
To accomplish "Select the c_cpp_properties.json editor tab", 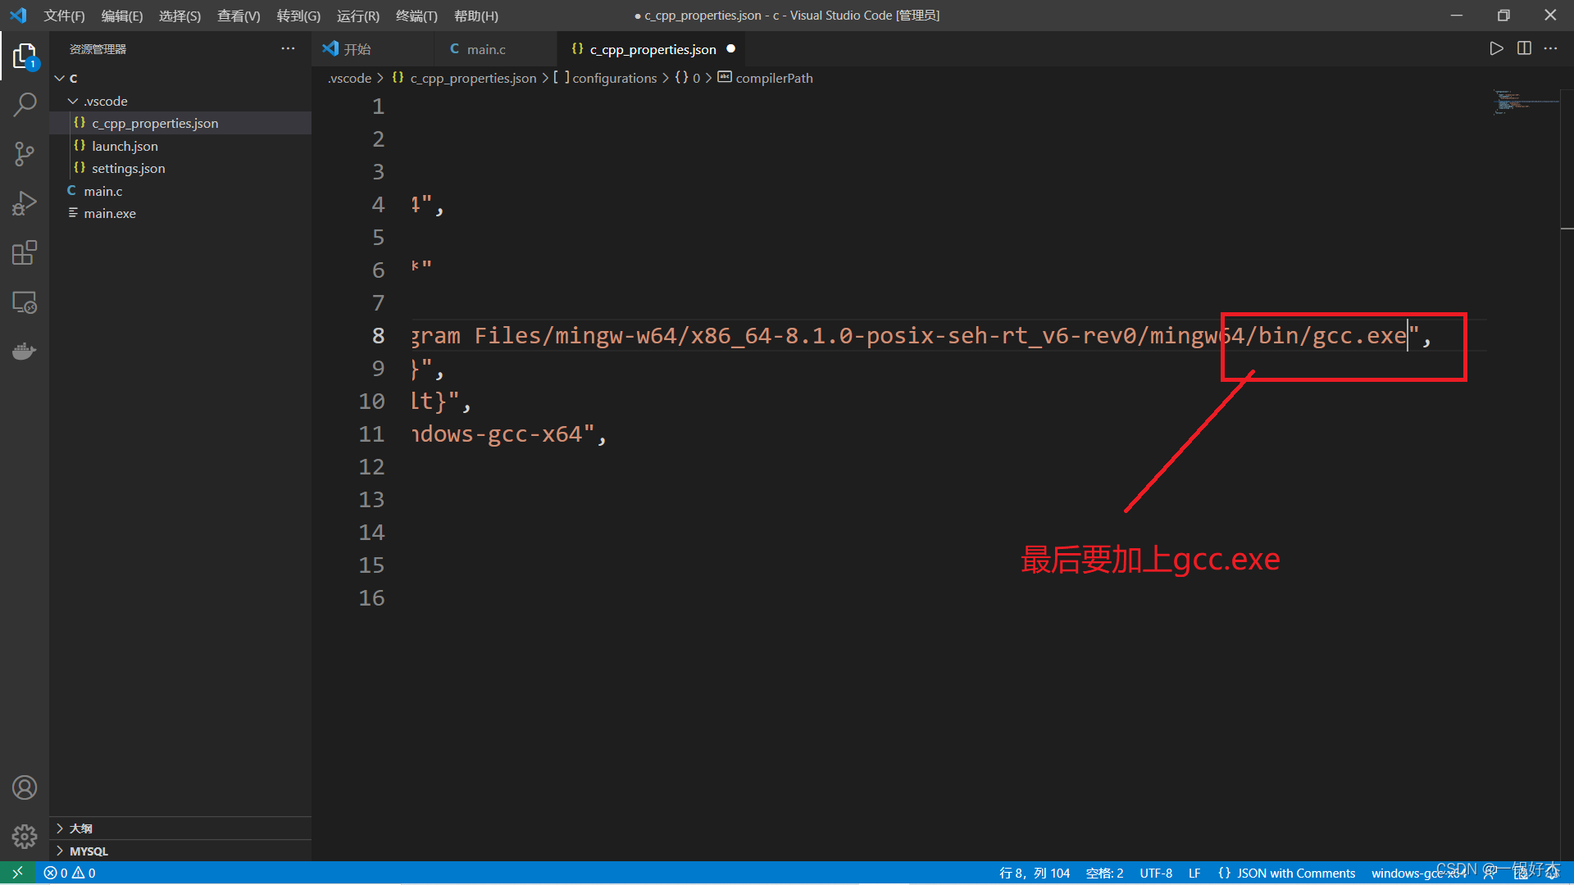I will (x=652, y=49).
